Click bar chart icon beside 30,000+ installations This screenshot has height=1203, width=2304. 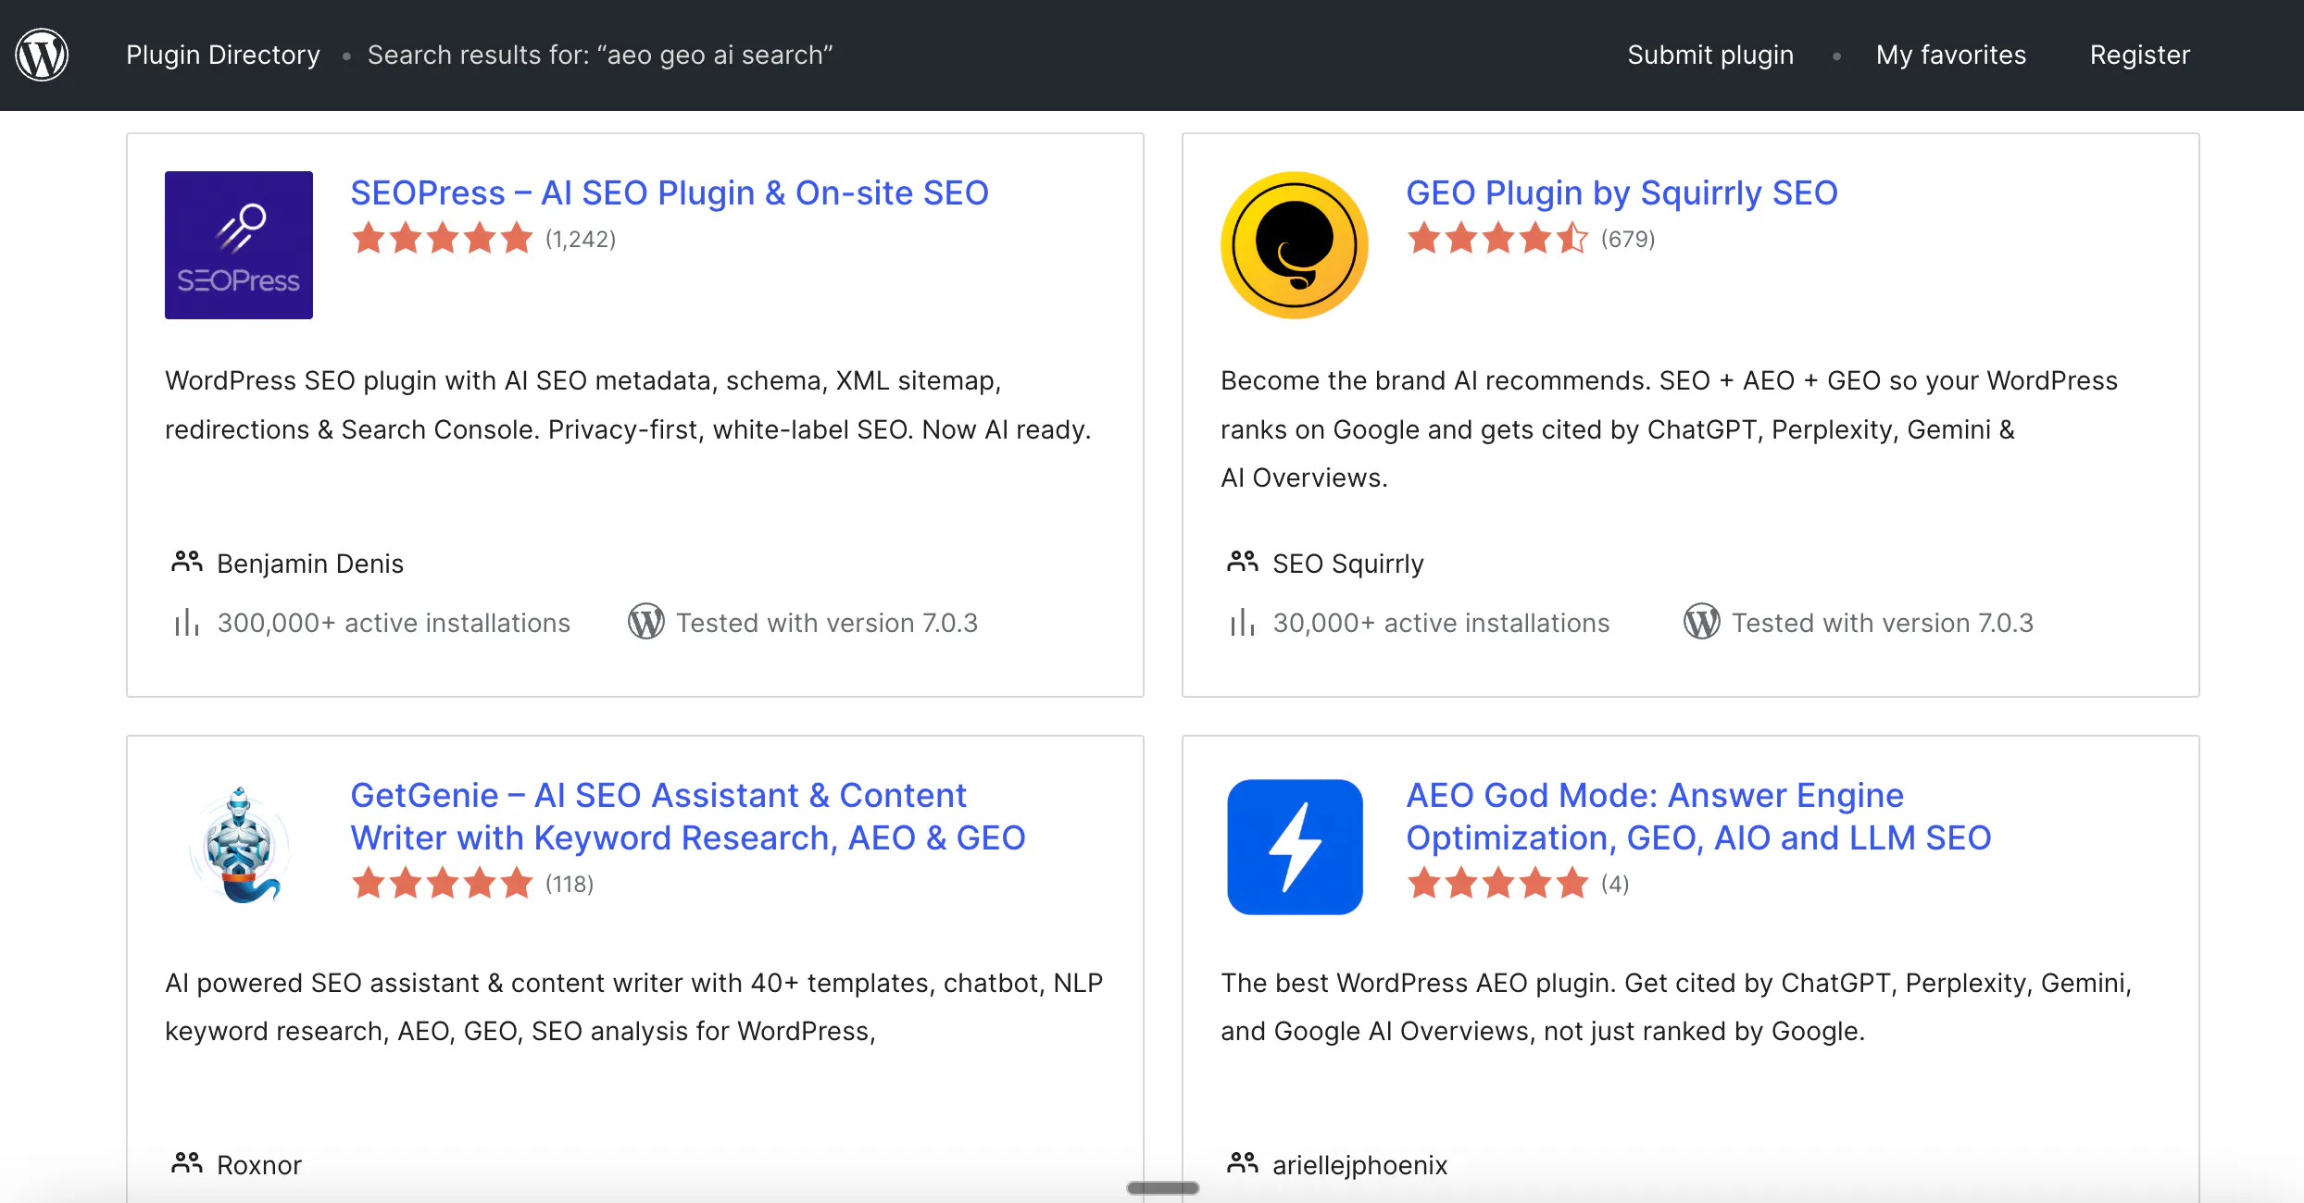click(x=1243, y=623)
